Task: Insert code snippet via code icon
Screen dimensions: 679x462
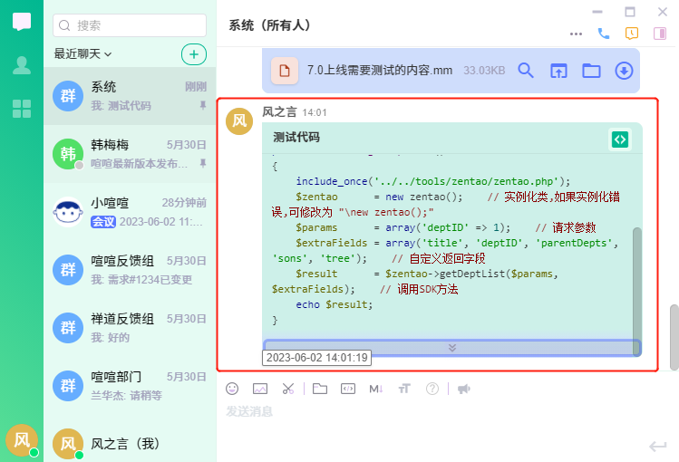Action: (x=347, y=389)
